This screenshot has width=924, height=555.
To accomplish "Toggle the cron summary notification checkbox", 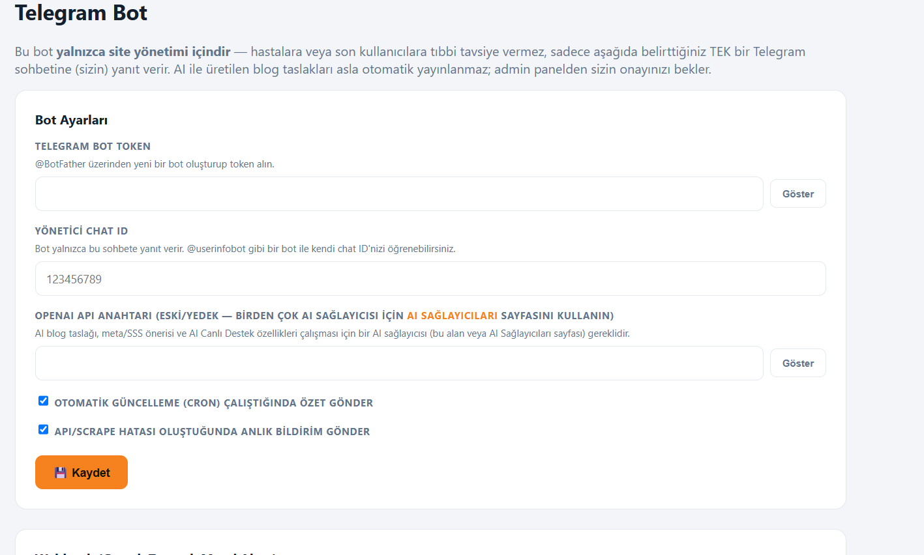I will click(43, 401).
